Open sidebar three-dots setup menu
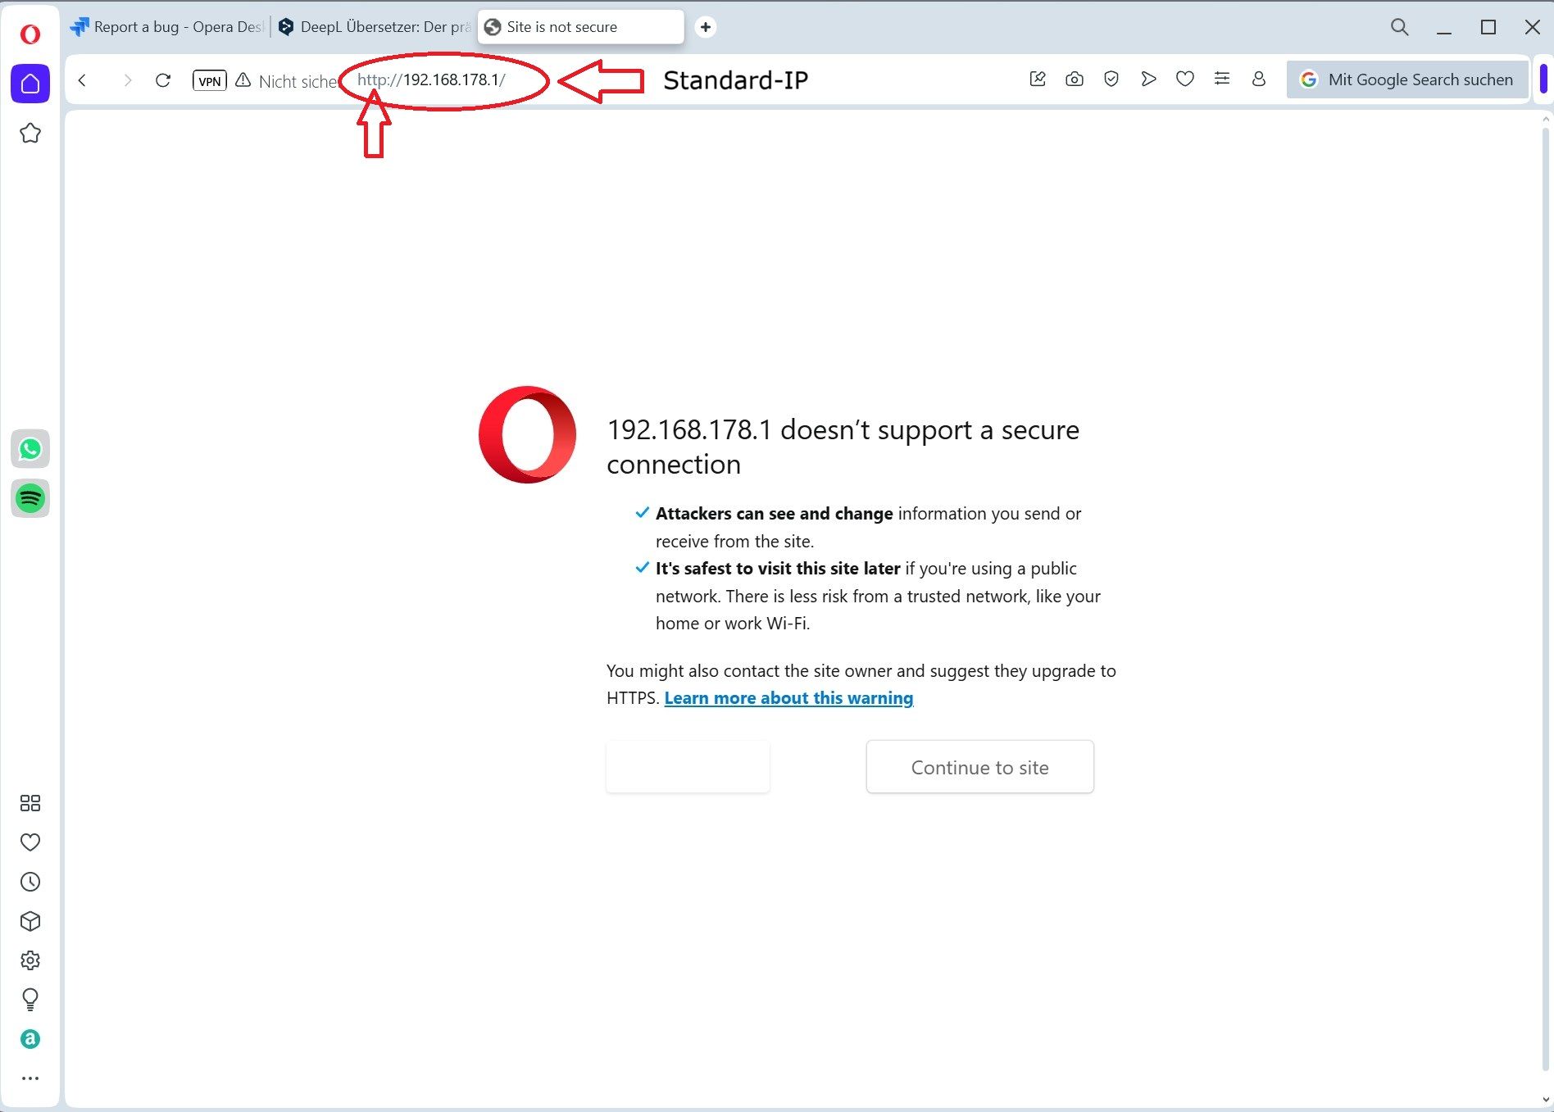The width and height of the screenshot is (1554, 1112). point(30,1078)
